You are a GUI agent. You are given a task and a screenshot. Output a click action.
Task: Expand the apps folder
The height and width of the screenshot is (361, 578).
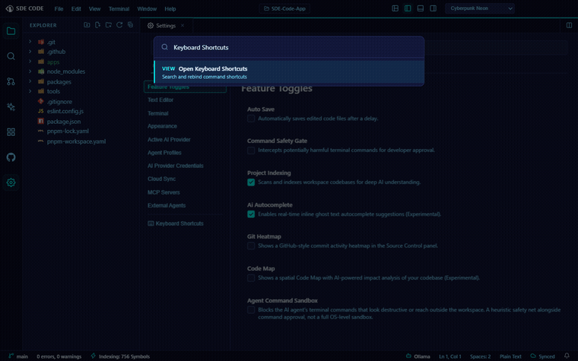click(30, 62)
